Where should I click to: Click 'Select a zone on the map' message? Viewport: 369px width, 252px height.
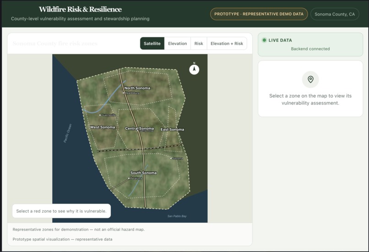310,99
